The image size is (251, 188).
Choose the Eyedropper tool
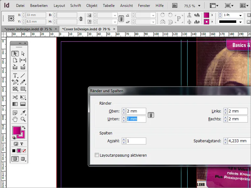click(x=23, y=113)
